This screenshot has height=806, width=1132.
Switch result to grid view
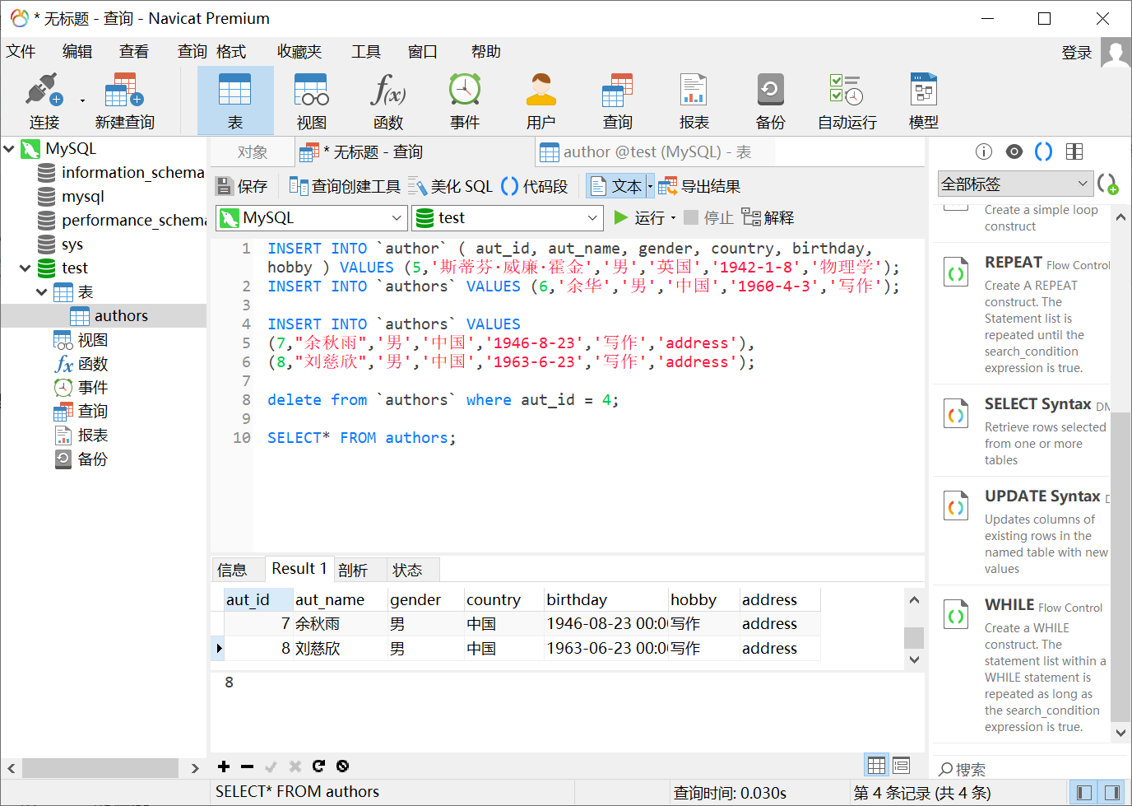(877, 766)
